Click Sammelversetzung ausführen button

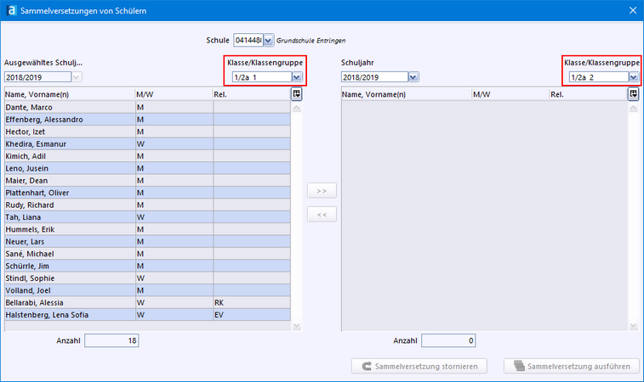(572, 367)
